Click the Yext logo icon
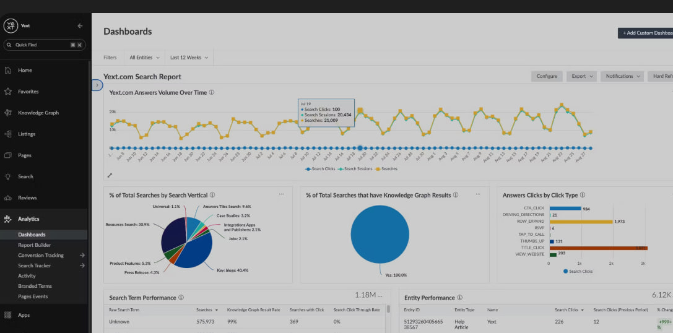The image size is (673, 333). tap(11, 26)
